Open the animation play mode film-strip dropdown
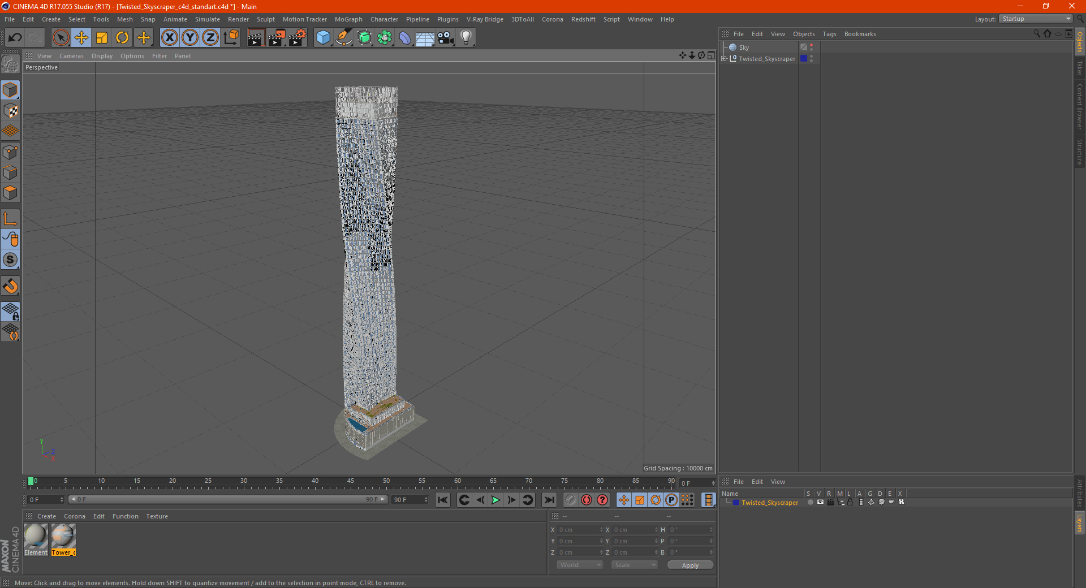The width and height of the screenshot is (1086, 588). 708,500
